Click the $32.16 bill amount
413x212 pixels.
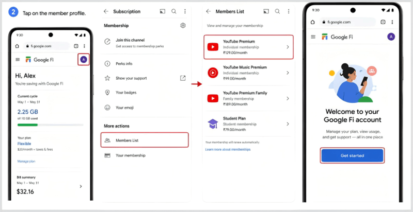(25, 191)
